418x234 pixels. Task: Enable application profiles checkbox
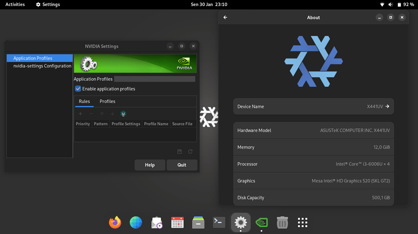pyautogui.click(x=78, y=89)
